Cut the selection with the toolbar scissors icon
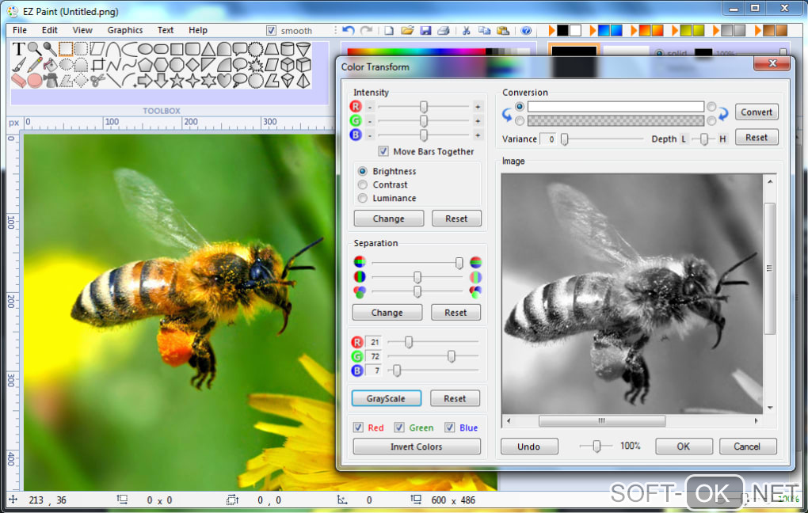This screenshot has width=808, height=513. (x=467, y=30)
